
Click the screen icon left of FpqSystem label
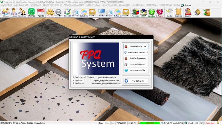(x=201, y=123)
